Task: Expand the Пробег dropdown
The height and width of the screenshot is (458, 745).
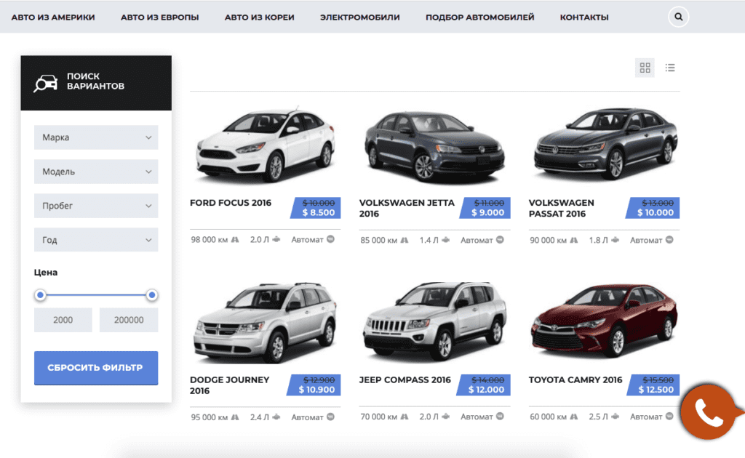Action: (96, 206)
